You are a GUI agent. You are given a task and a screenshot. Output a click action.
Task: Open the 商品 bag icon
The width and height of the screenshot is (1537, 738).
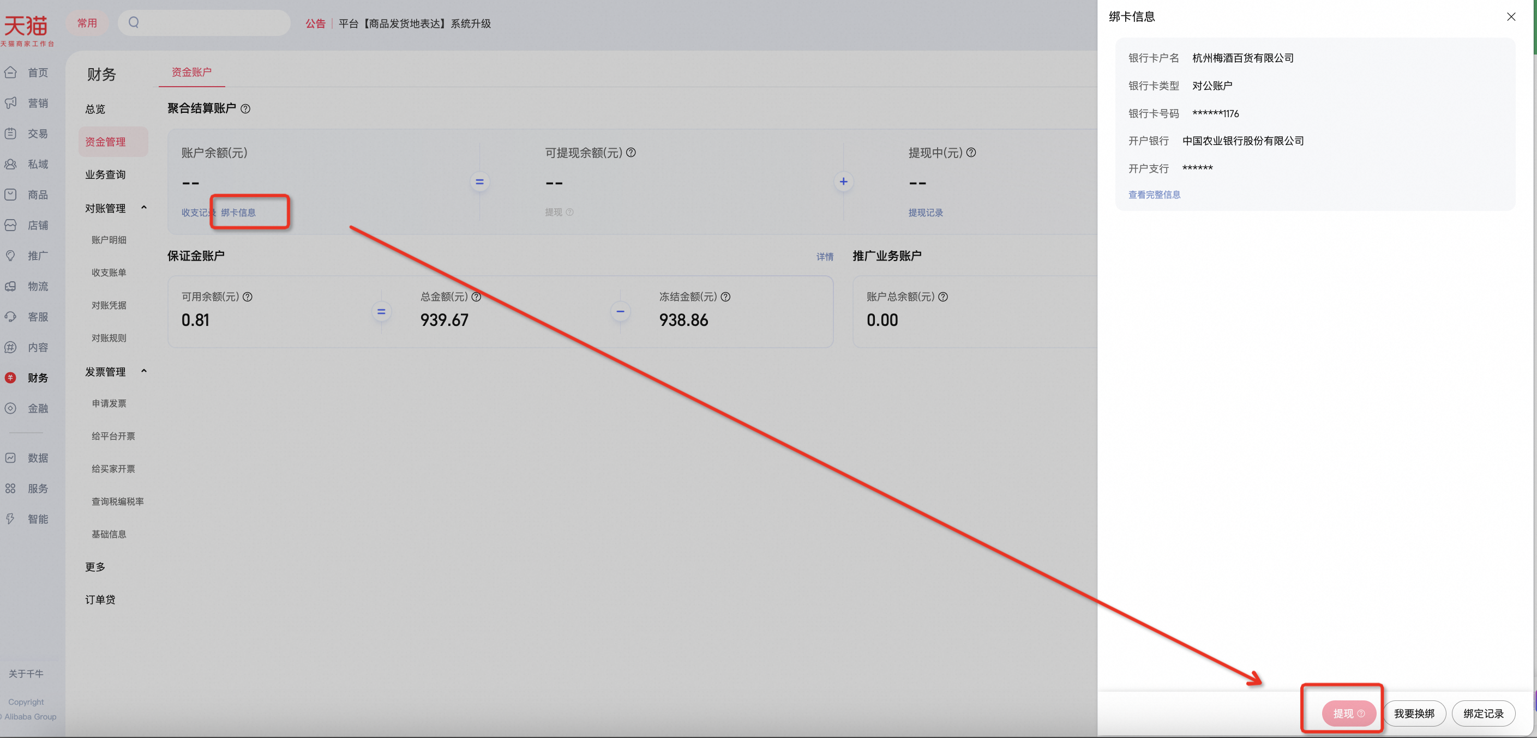click(10, 195)
